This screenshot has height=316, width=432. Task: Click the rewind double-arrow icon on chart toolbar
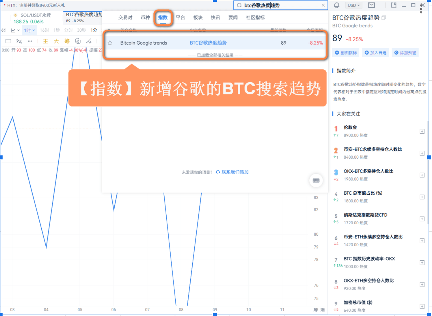3,30
